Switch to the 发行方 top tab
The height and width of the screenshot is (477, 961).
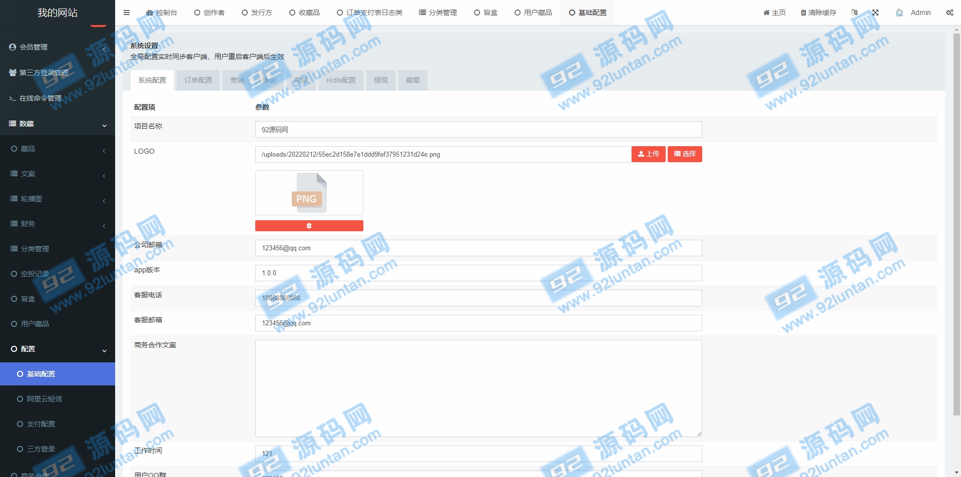[257, 13]
